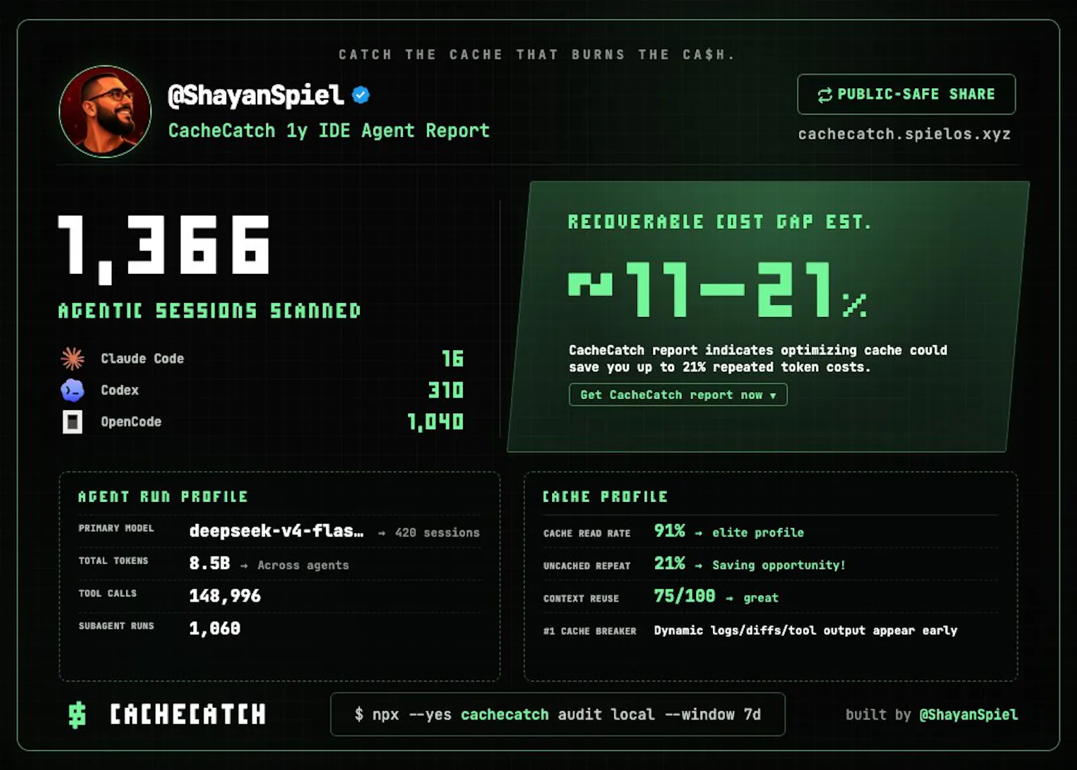
Task: Click the 8.5B total tokens value
Action: point(209,563)
